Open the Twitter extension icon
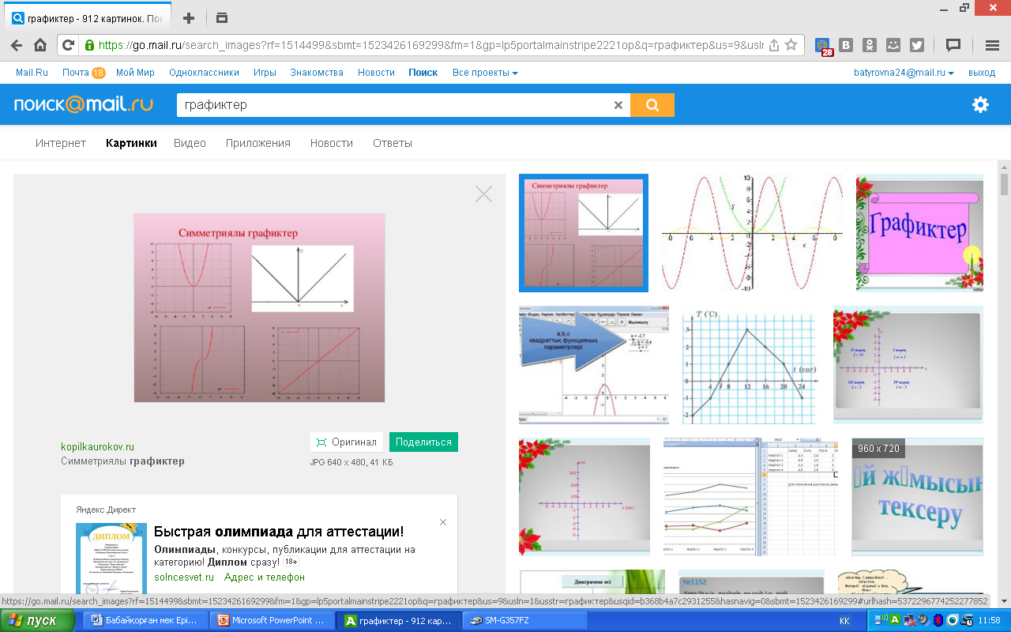 [917, 45]
